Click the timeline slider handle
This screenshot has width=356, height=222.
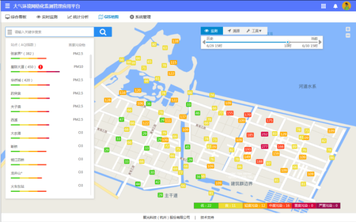(x=288, y=42)
